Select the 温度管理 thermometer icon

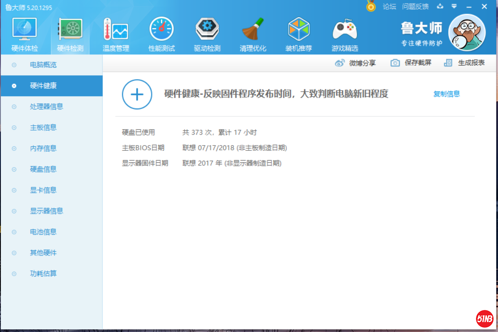point(116,29)
